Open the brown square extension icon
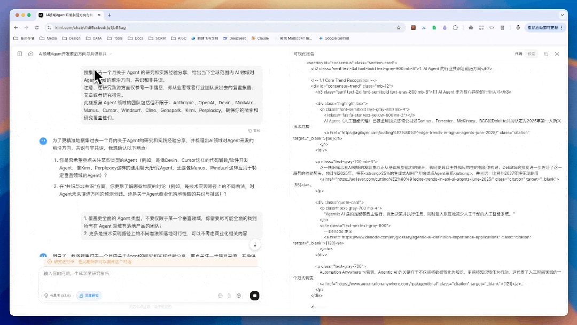The width and height of the screenshot is (577, 325). pyautogui.click(x=413, y=28)
